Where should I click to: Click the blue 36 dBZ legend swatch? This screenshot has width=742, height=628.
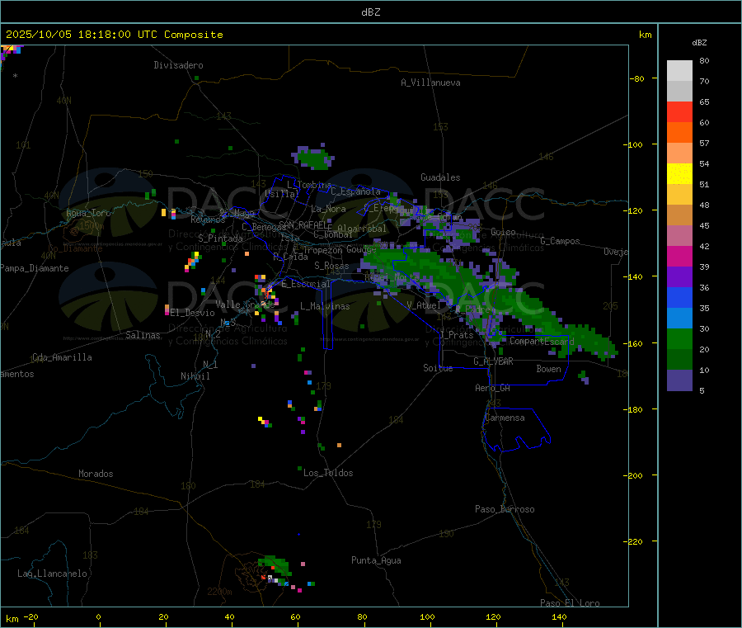(679, 297)
